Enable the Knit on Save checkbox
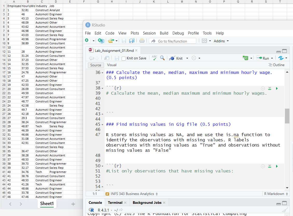This screenshot has height=216, width=293. pos(124,58)
